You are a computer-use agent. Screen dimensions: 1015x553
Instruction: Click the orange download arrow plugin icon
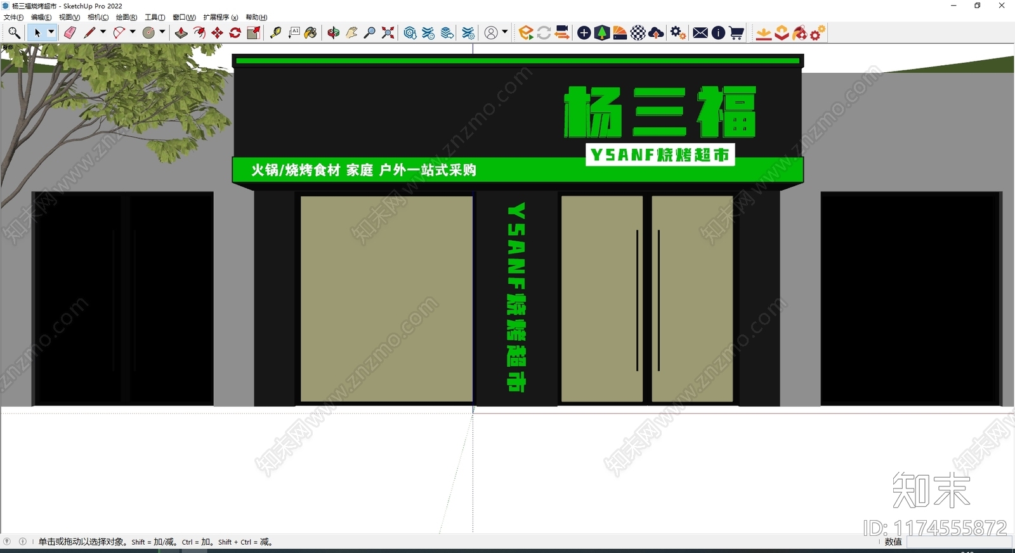point(764,33)
